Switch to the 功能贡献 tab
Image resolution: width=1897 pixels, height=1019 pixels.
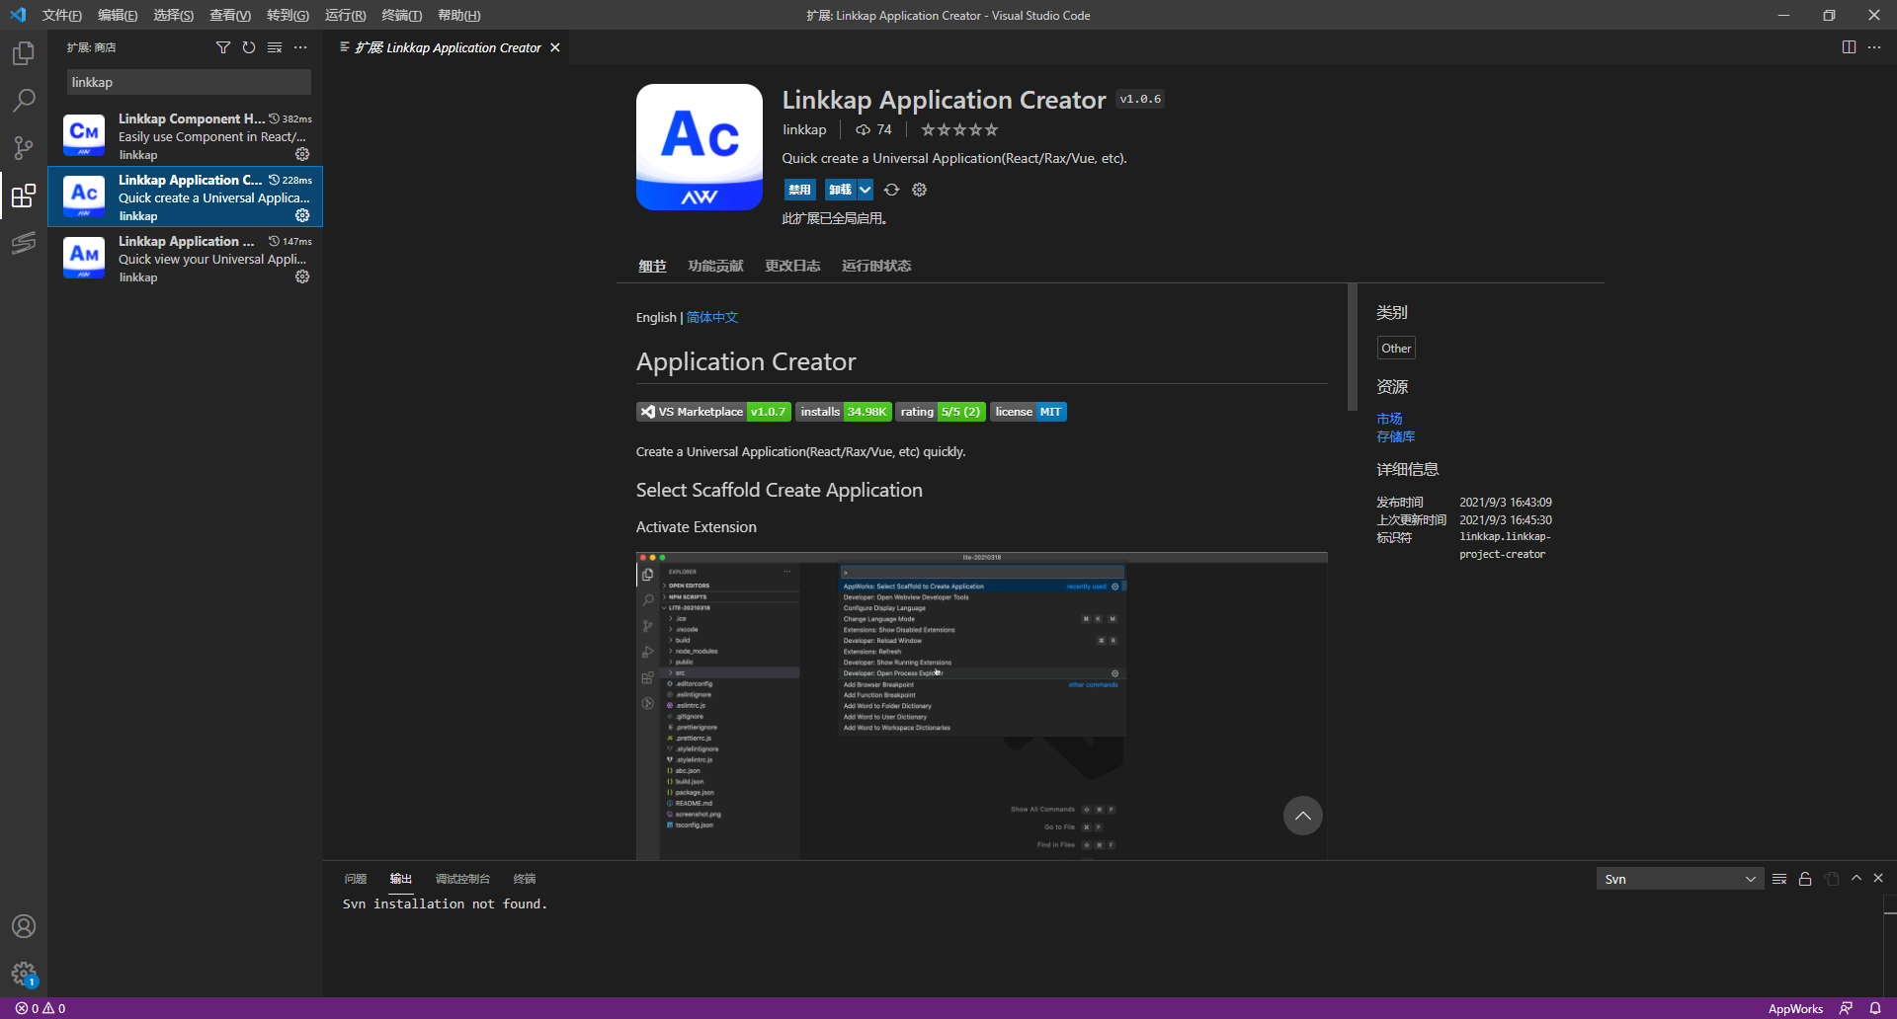tap(715, 266)
